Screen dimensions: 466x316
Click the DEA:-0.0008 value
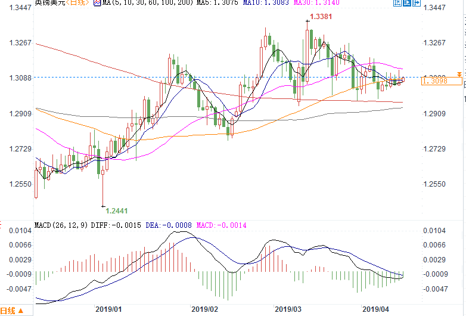tap(169, 225)
